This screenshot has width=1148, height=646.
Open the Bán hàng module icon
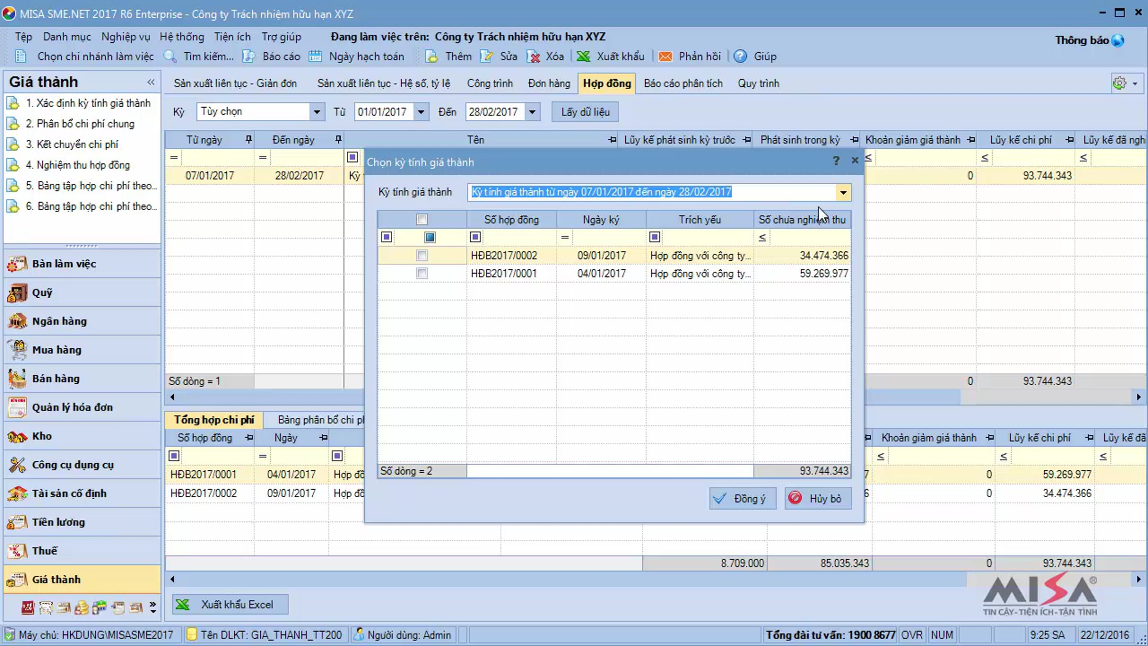(x=17, y=379)
